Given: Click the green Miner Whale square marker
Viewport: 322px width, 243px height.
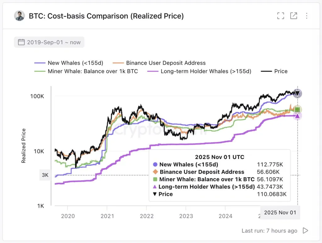Looking at the screenshot, I should point(297,109).
